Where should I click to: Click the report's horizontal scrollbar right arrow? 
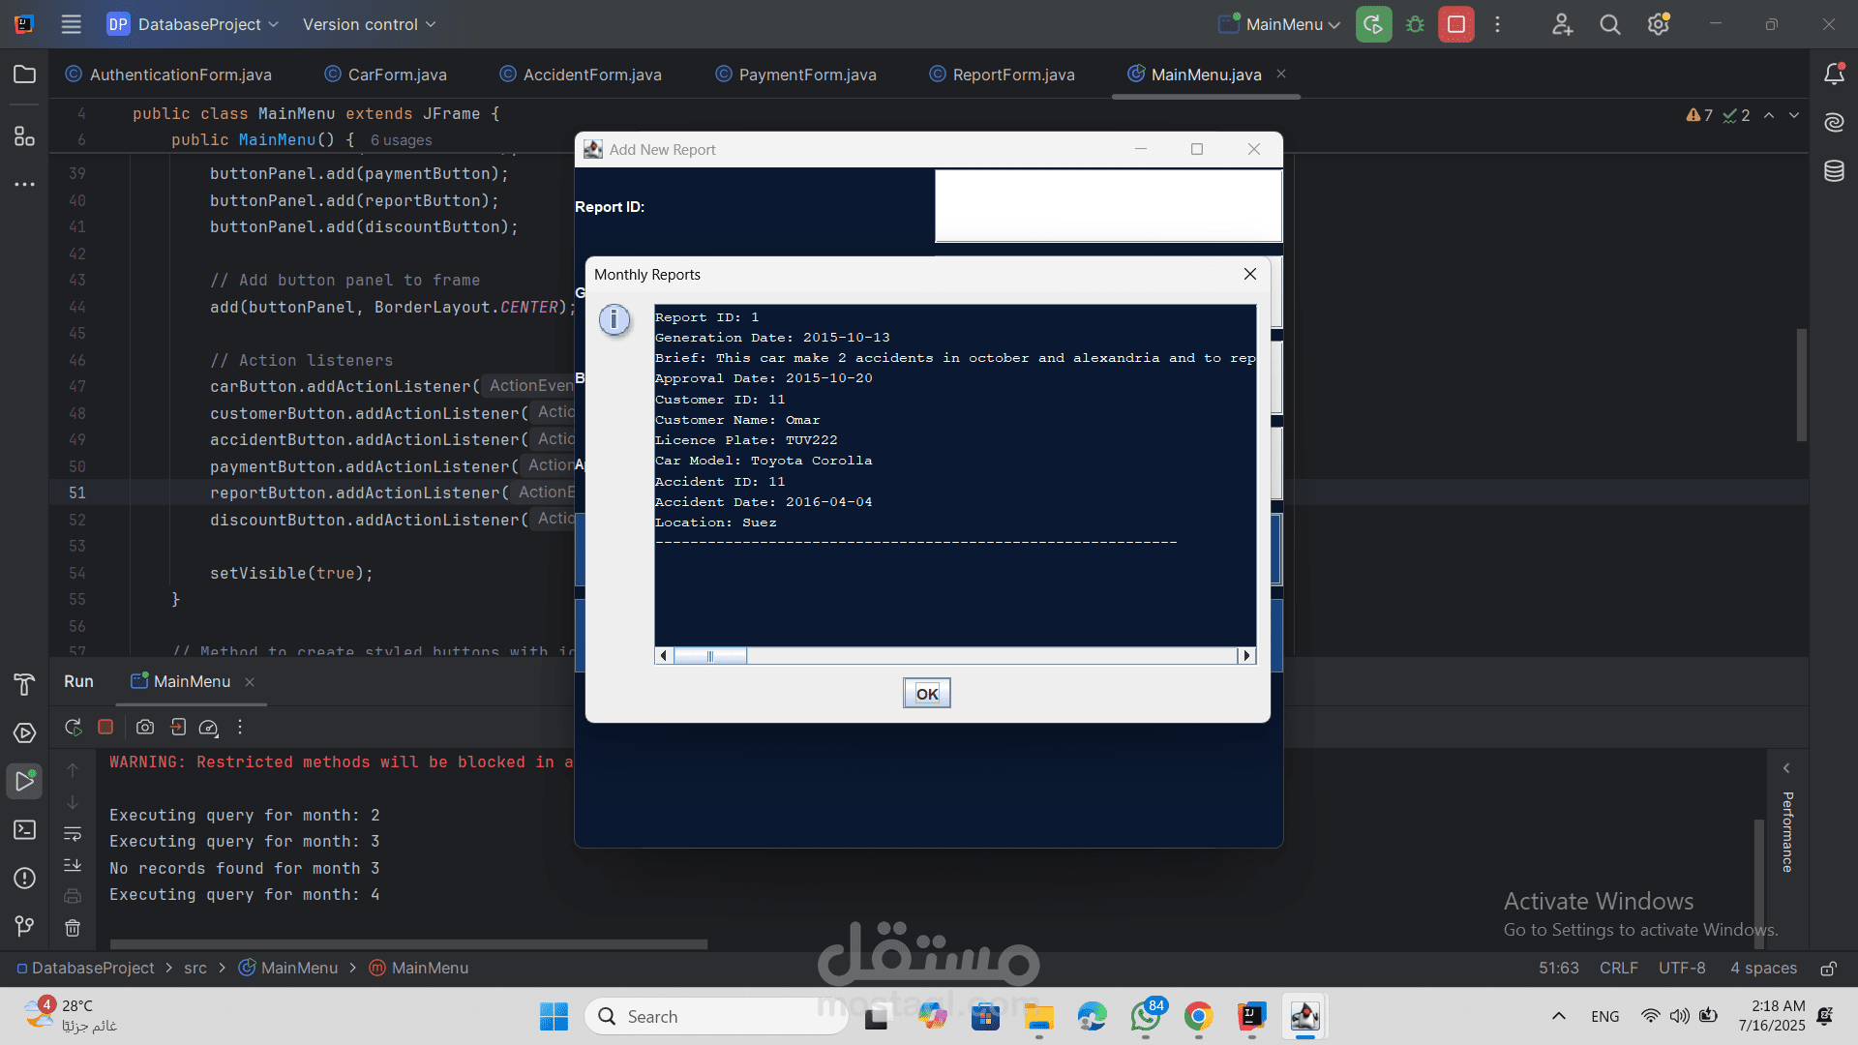pos(1246,656)
